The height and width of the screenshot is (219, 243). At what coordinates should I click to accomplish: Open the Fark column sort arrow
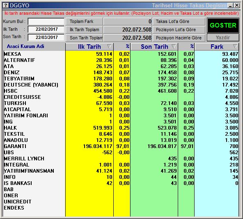pos(235,46)
